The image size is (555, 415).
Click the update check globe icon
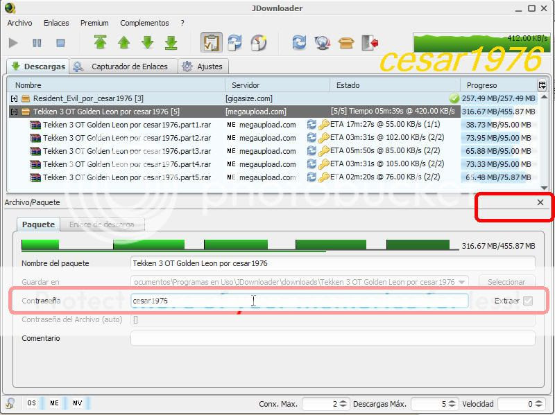pos(323,42)
